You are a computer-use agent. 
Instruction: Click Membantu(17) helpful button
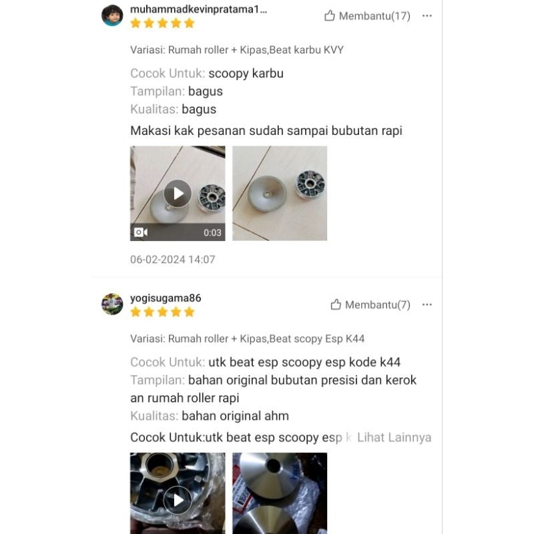(368, 15)
